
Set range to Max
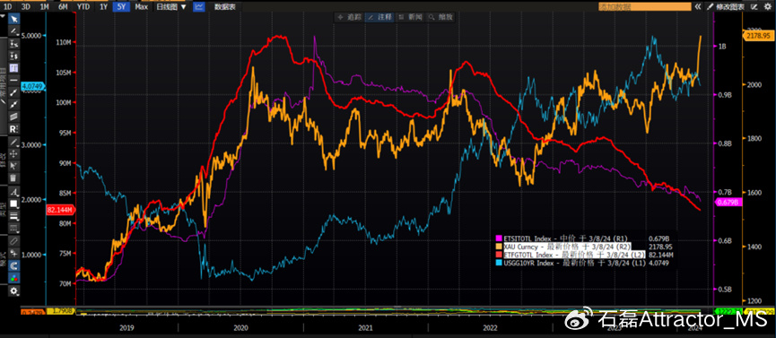141,7
